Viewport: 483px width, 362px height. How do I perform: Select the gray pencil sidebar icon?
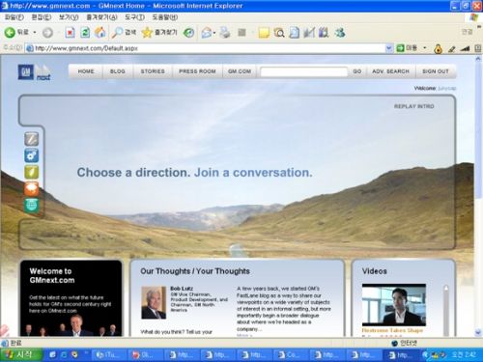click(32, 139)
